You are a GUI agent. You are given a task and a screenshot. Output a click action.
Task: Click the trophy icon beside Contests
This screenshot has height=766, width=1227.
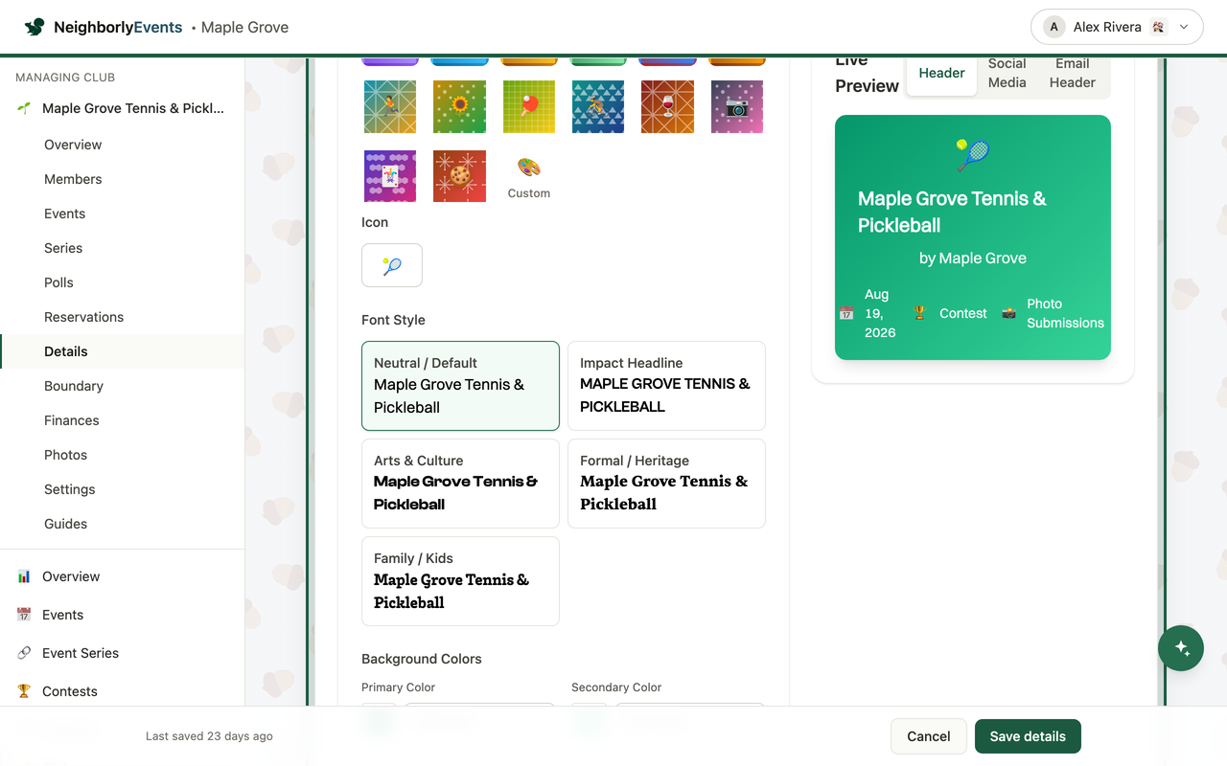(x=24, y=691)
